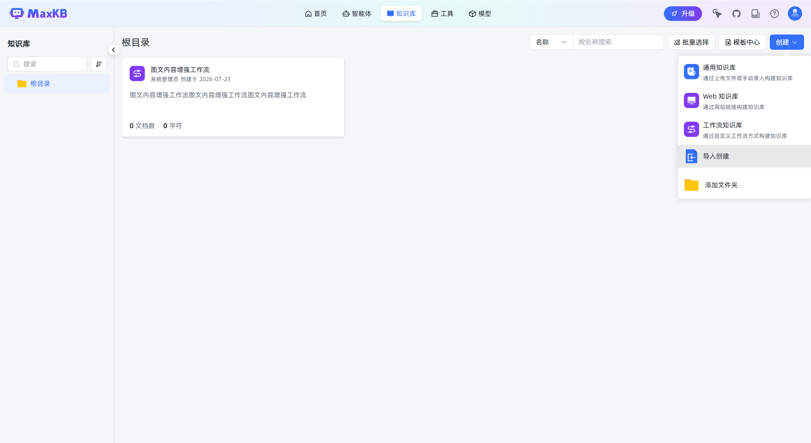
Task: Click the 通过上传文件或手动录入构建知识库 description
Action: [x=748, y=78]
